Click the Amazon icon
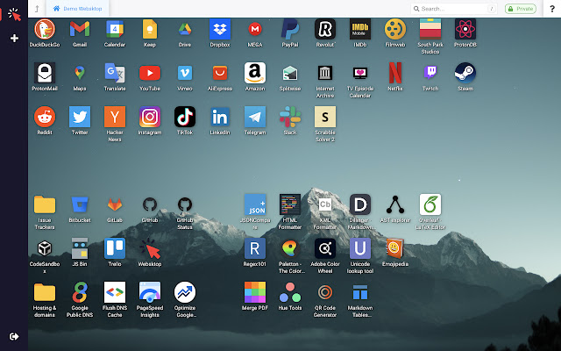Viewport: 561px width, 351px height. (x=255, y=73)
